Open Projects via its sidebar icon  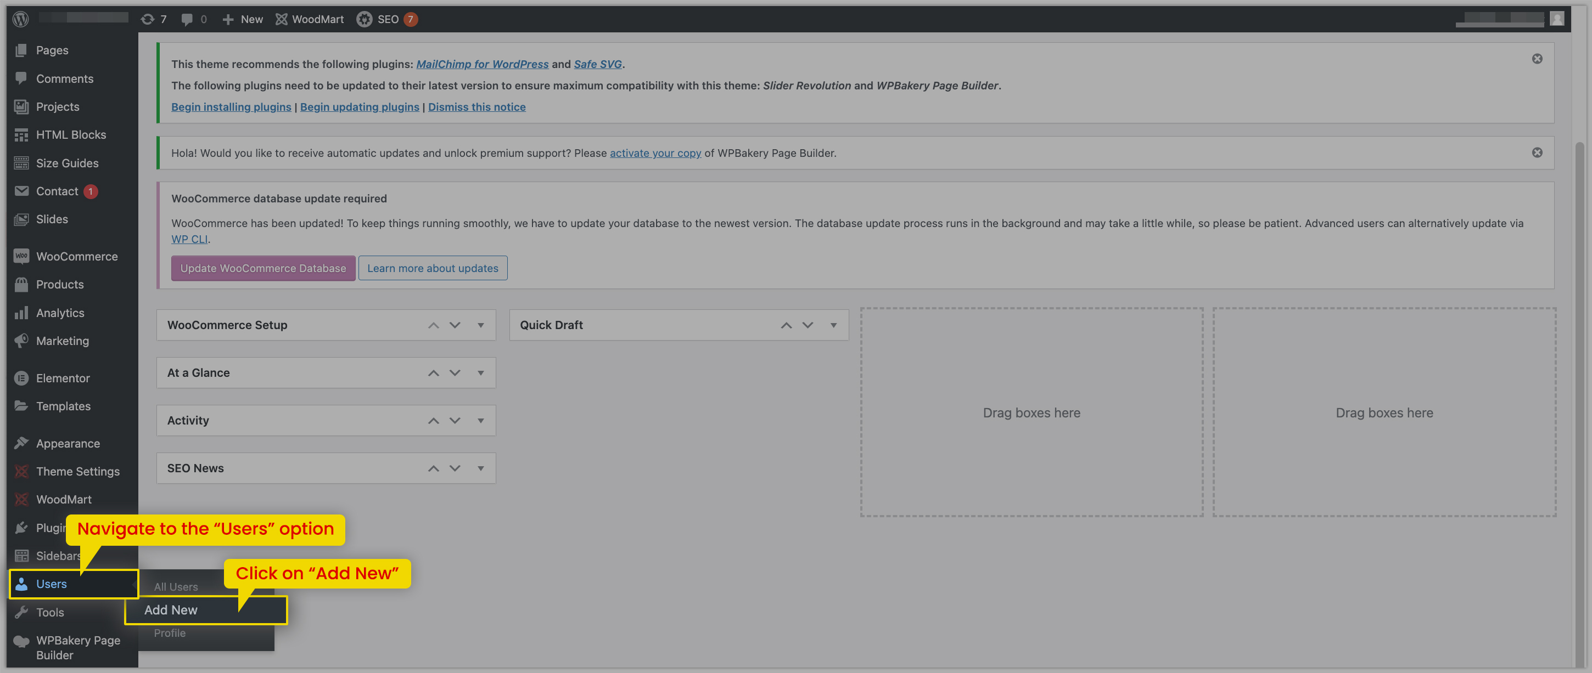coord(21,107)
